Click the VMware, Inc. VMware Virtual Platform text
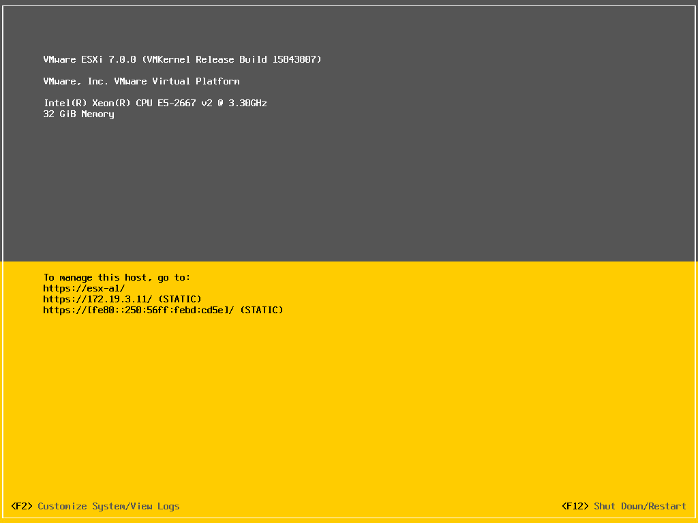698x523 pixels. click(142, 82)
